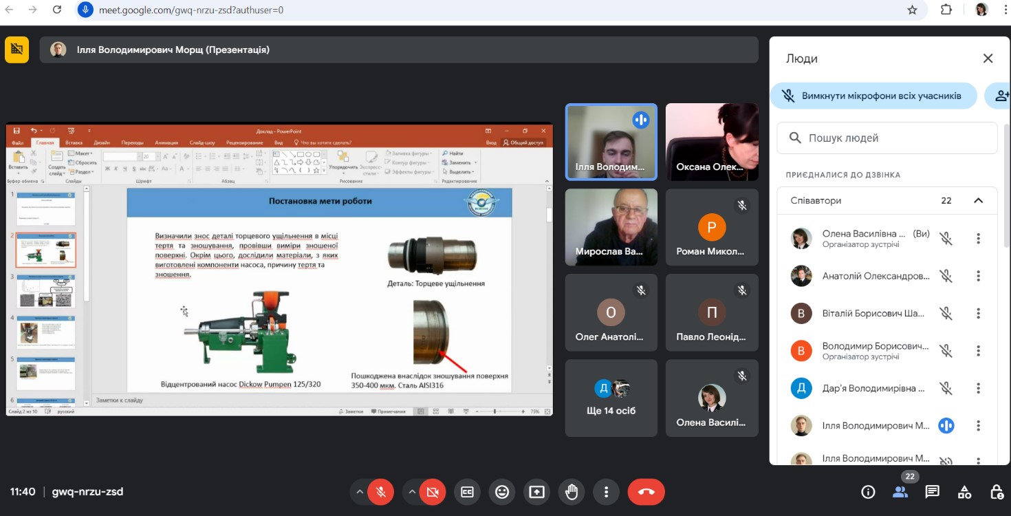Toggle the camera on/off button

pos(433,492)
